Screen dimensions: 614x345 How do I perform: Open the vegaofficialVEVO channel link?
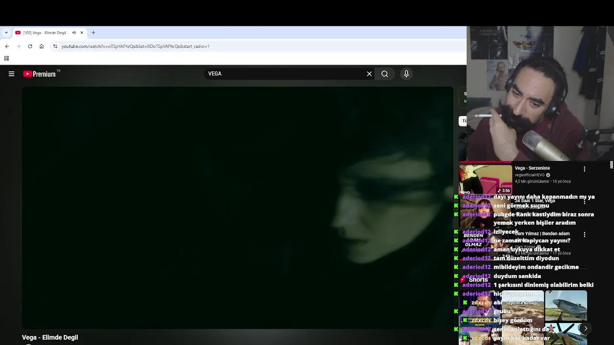[x=530, y=175]
